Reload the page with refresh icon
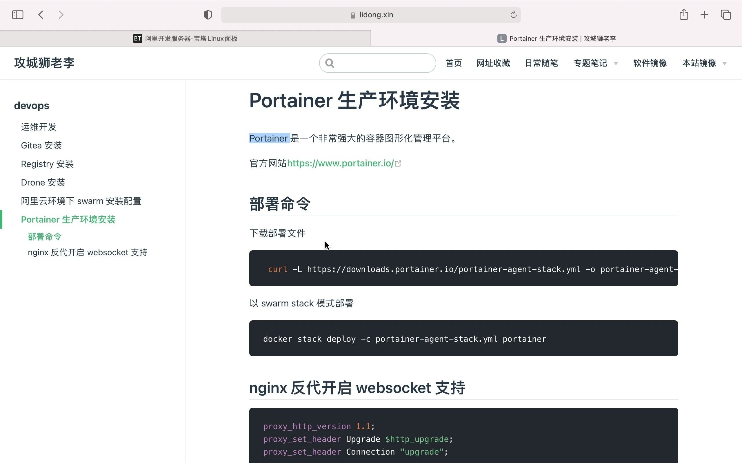 coord(513,14)
